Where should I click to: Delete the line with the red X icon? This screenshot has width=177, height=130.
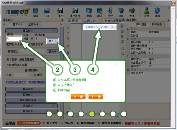(x=68, y=38)
